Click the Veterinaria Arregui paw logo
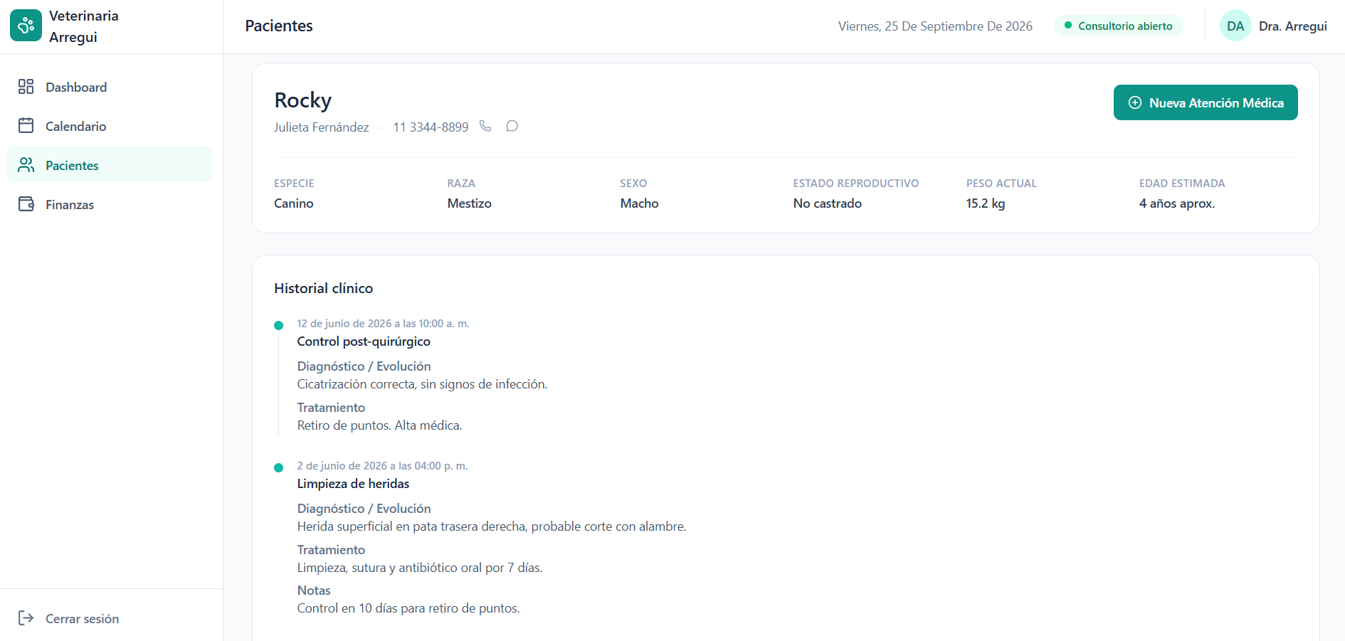The image size is (1345, 641). (26, 26)
